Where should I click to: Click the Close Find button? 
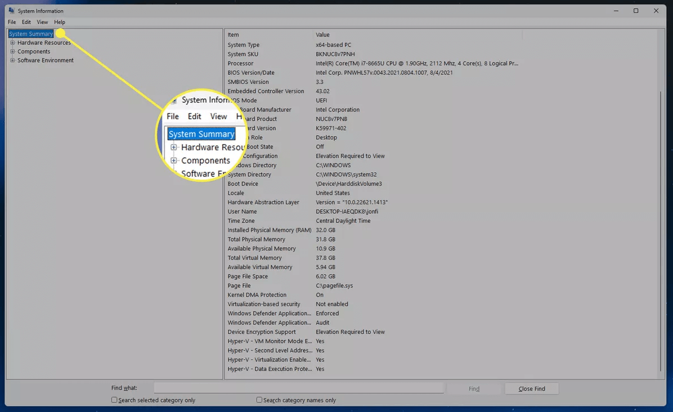coord(531,388)
